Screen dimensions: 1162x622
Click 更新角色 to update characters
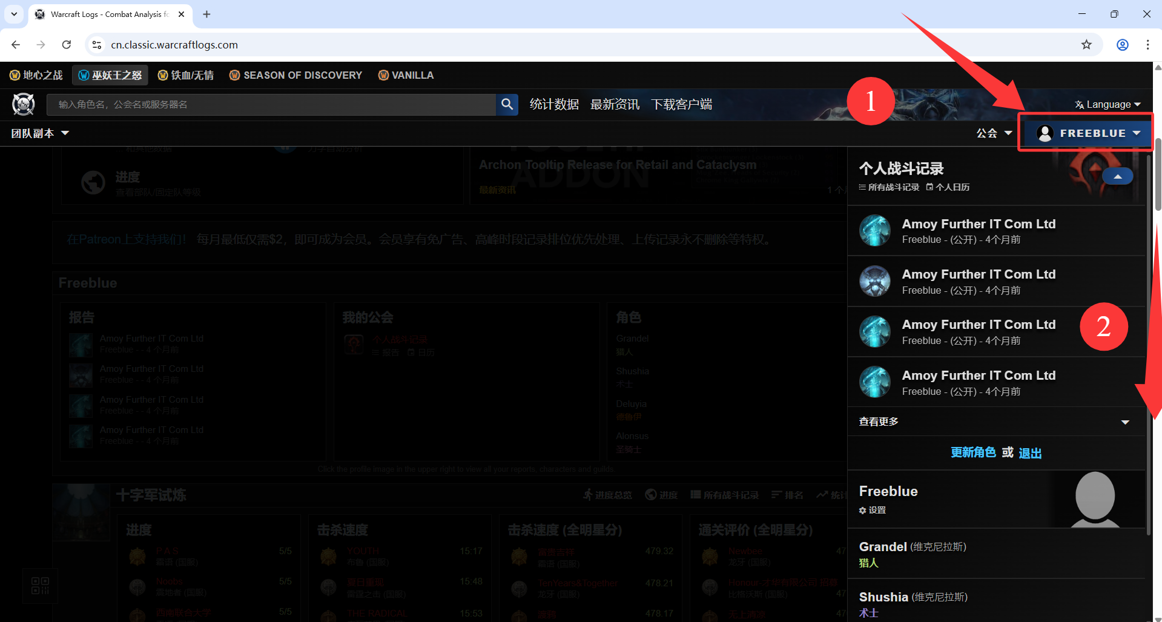[x=973, y=452]
